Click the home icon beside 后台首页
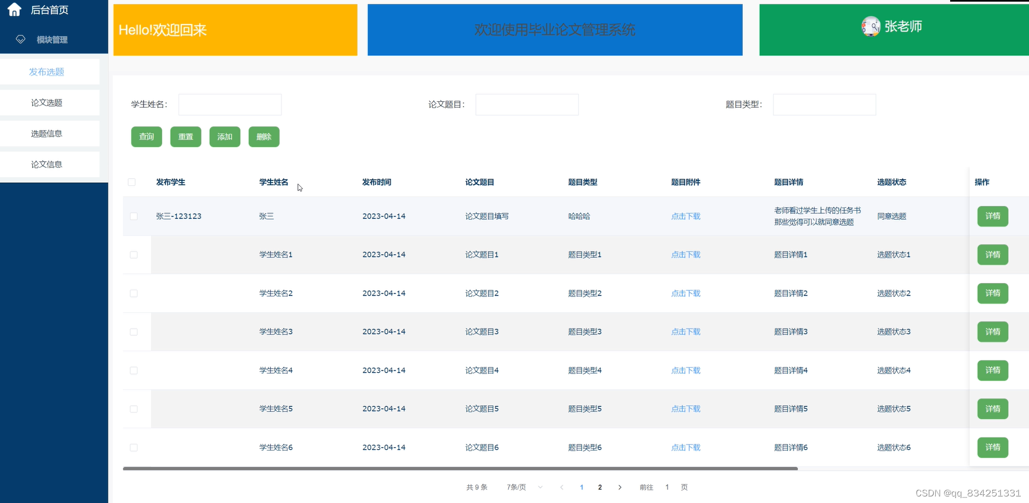 click(14, 9)
